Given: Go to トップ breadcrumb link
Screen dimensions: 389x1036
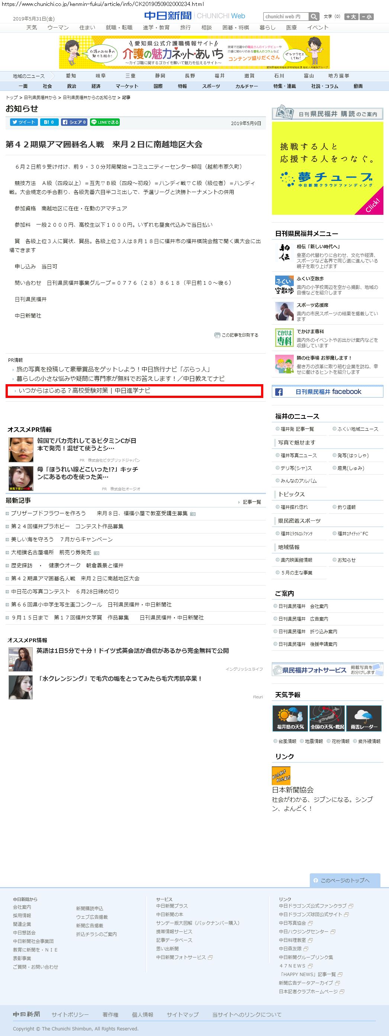Looking at the screenshot, I should pyautogui.click(x=12, y=97).
